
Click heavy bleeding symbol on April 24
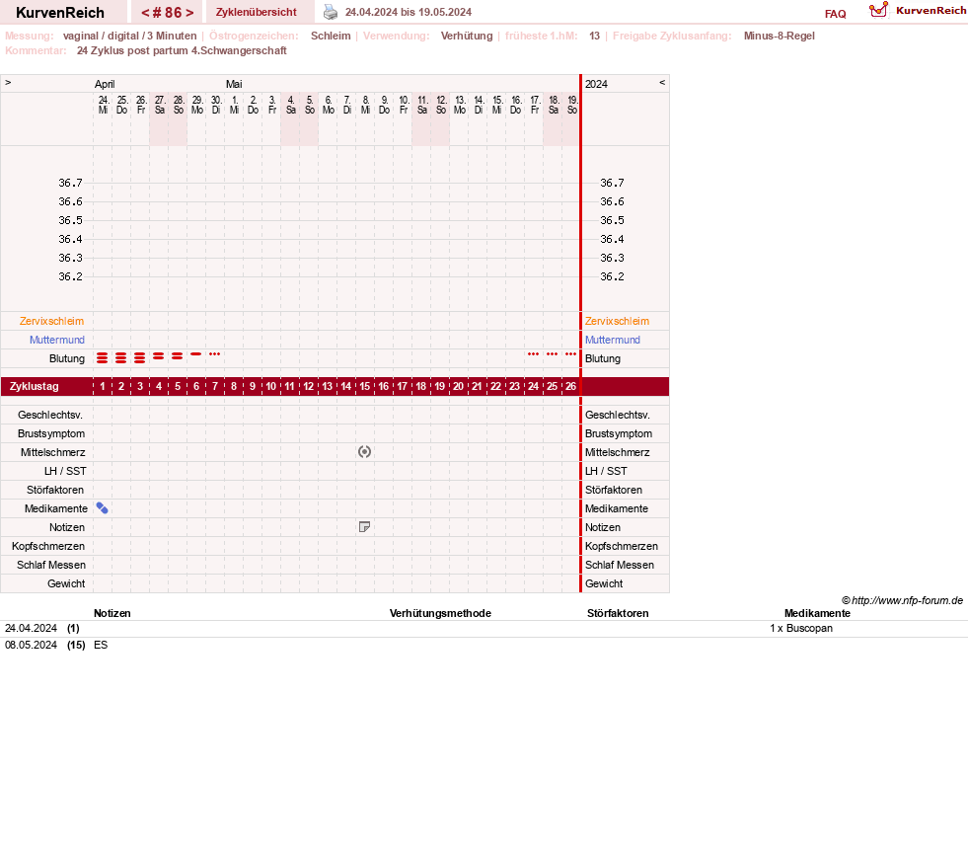tap(102, 358)
